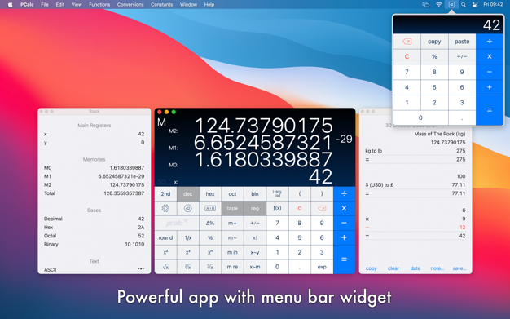Click save... in the tape window
510x319 pixels.
(459, 268)
